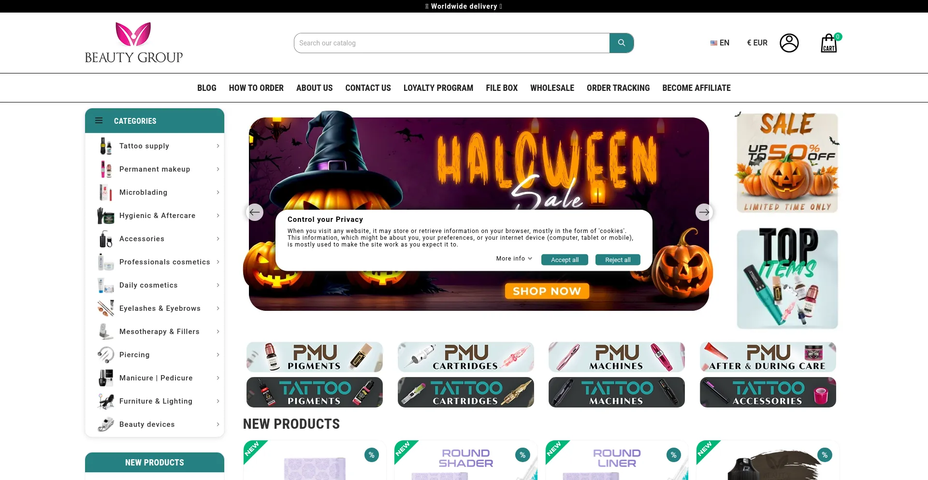Open the PMU Pigments banner
Viewport: 928px width, 480px height.
click(x=315, y=357)
